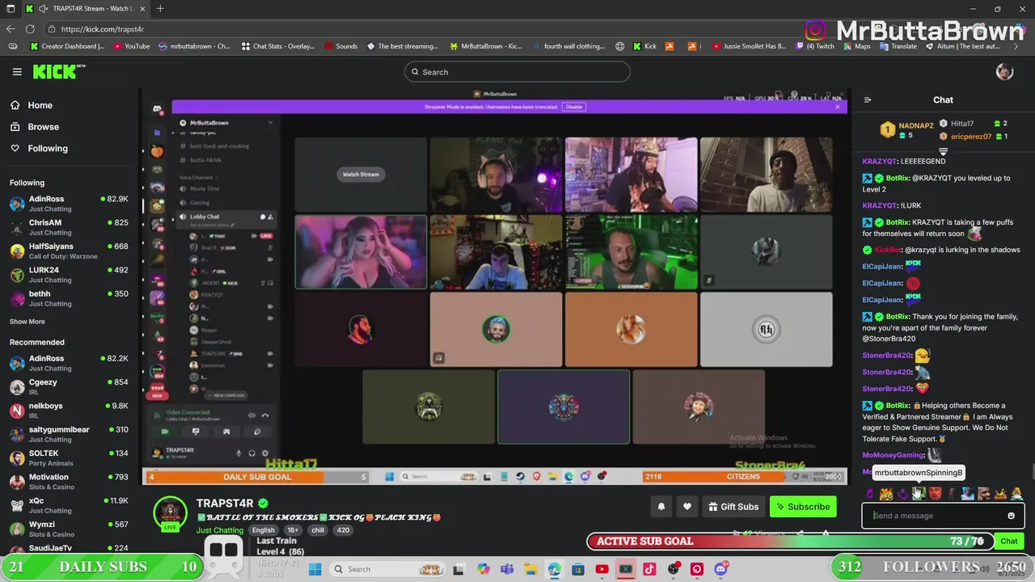The height and width of the screenshot is (582, 1035).
Task: Subscribe to TRAPST4R
Action: (x=803, y=507)
